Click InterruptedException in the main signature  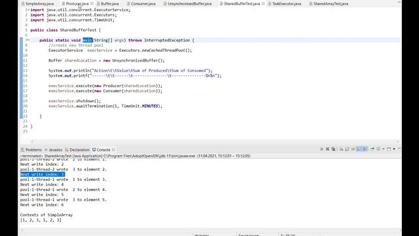(x=167, y=40)
